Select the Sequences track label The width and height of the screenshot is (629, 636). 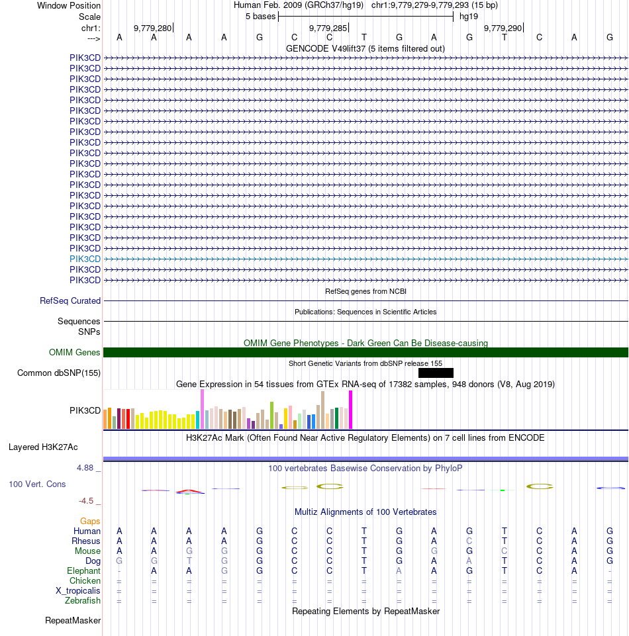coord(79,321)
